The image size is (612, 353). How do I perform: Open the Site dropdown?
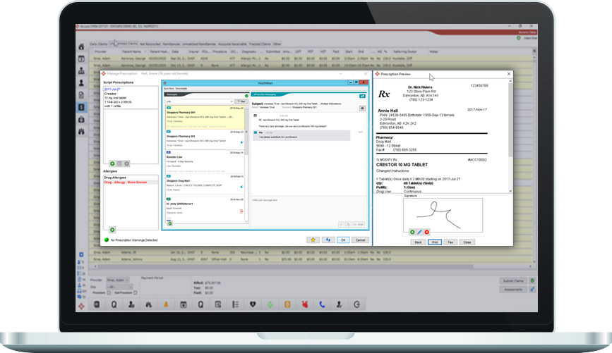pos(119,287)
